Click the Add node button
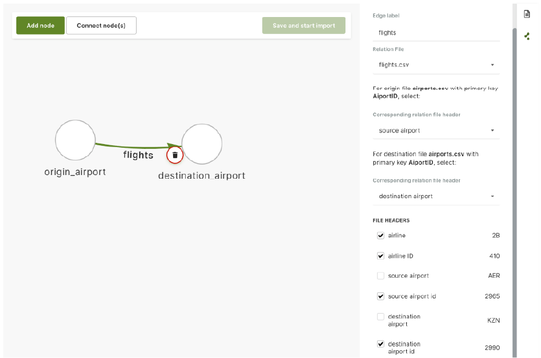541x358 pixels. 40,26
